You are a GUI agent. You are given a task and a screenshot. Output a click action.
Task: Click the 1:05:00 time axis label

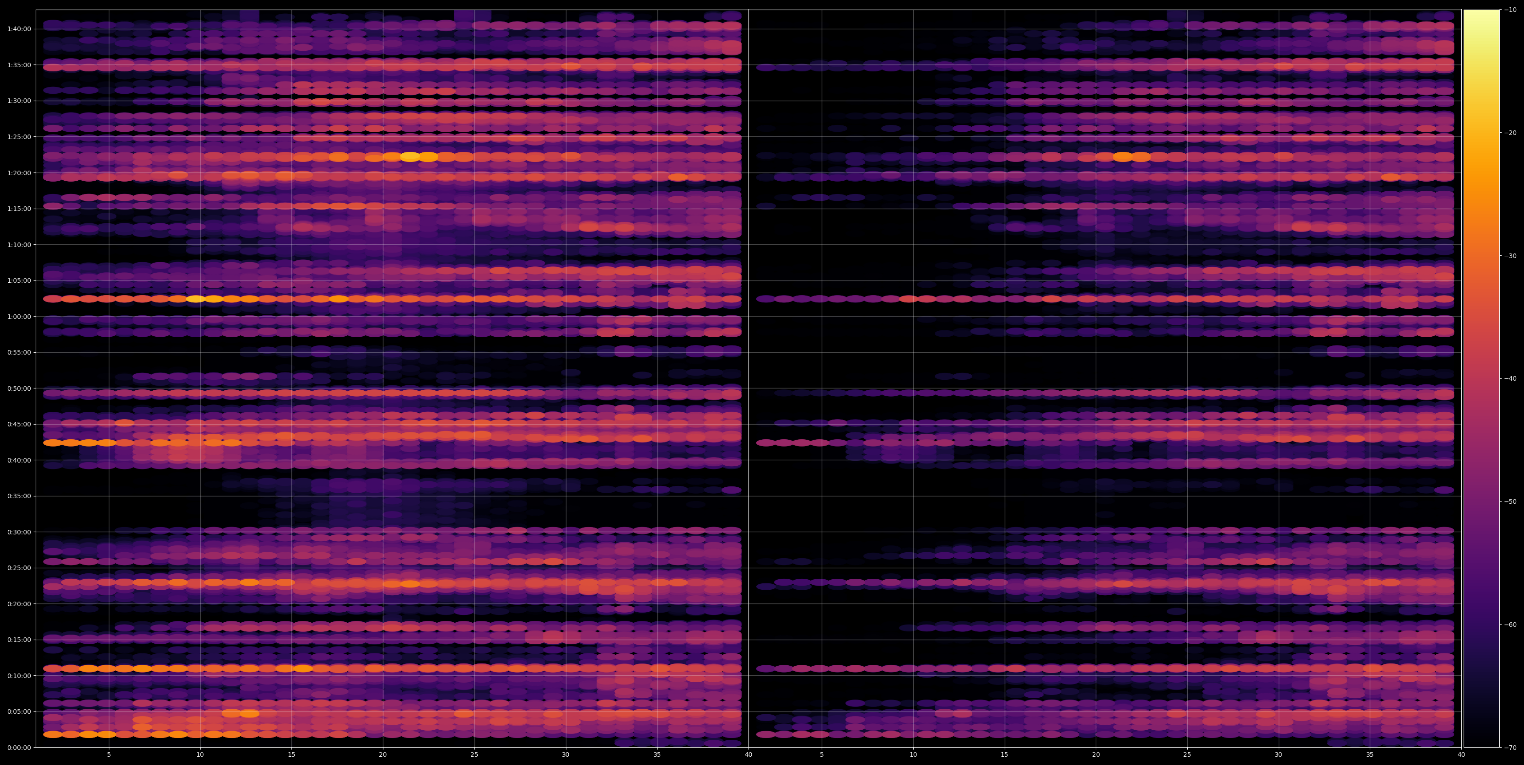pyautogui.click(x=19, y=280)
